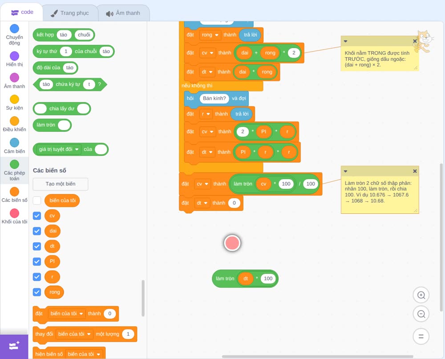Reset workspace zoom with equals button
Viewport: 445px width, 359px height.
pos(421,336)
